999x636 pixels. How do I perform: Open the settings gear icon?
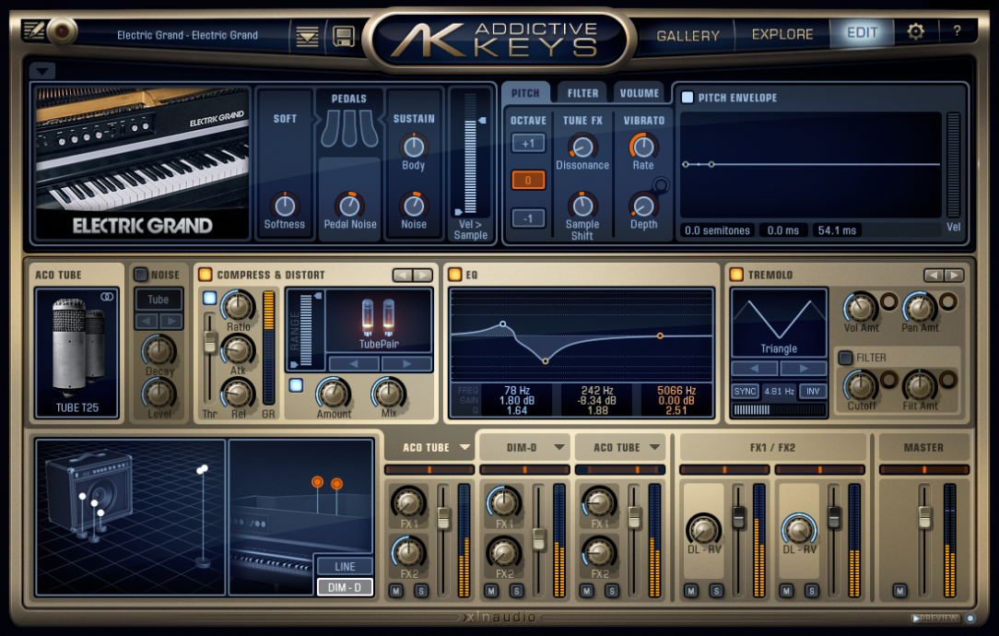[x=914, y=32]
